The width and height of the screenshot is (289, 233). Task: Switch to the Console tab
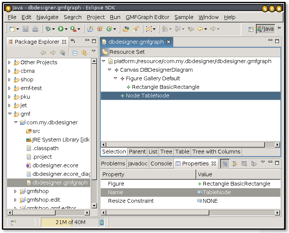pyautogui.click(x=161, y=164)
